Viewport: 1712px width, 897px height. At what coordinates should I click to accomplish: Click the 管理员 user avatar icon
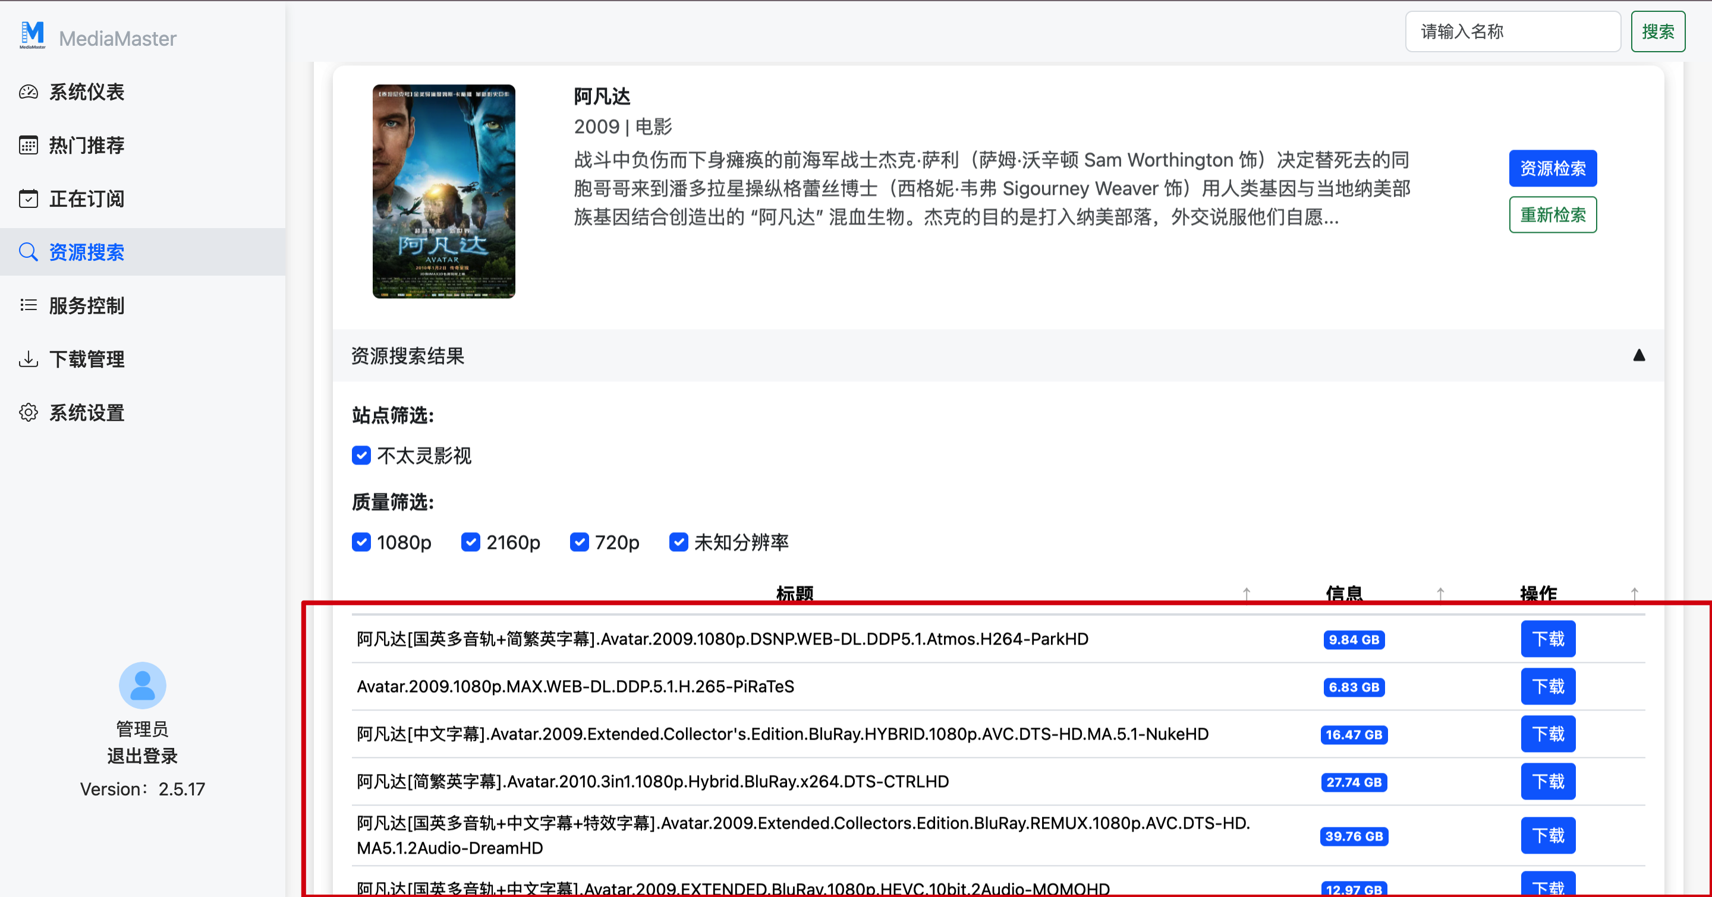(142, 685)
